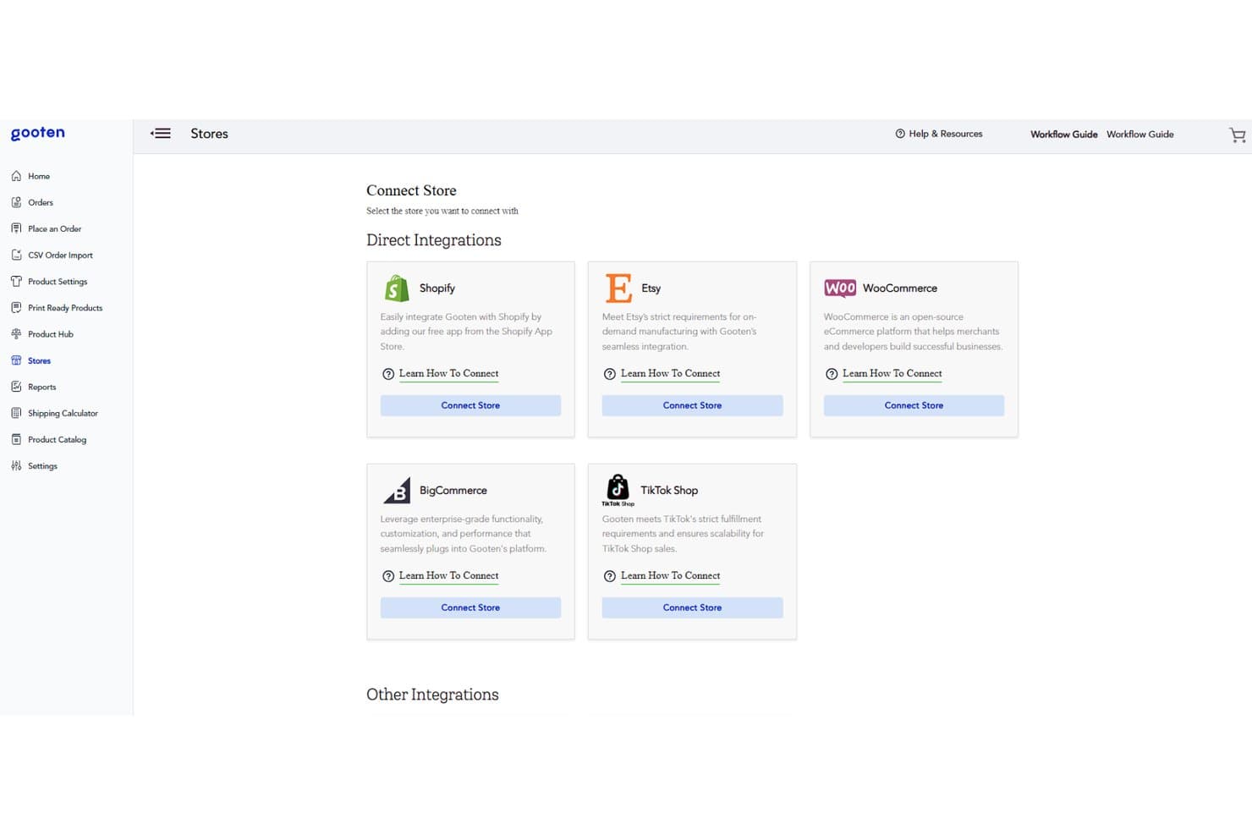Connect the WooCommerce store
The height and width of the screenshot is (835, 1252).
tap(914, 405)
